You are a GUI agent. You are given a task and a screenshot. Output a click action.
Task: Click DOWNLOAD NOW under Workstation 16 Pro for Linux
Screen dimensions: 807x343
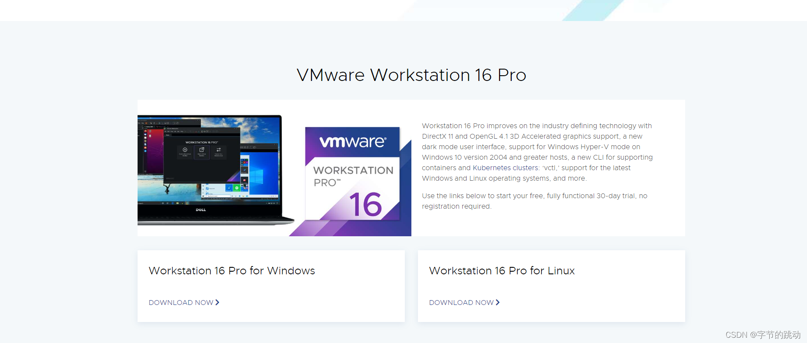[x=464, y=302]
